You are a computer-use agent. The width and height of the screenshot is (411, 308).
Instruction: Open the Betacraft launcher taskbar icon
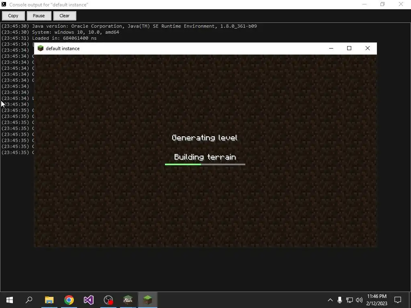(128, 300)
